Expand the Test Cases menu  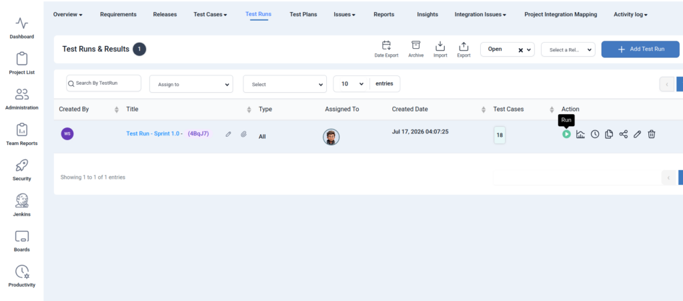coord(210,15)
